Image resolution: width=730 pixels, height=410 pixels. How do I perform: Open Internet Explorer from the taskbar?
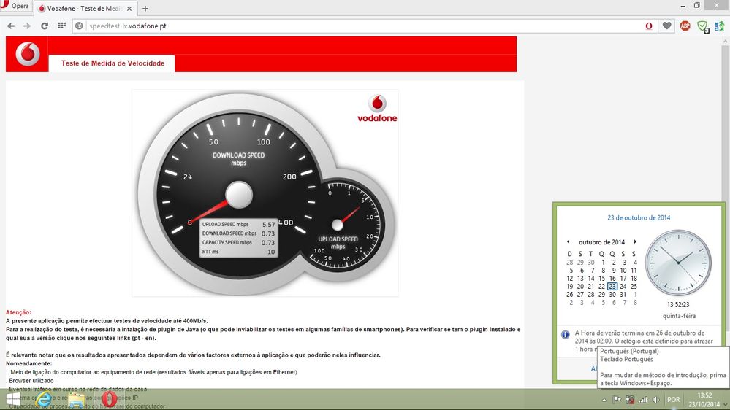(x=44, y=400)
